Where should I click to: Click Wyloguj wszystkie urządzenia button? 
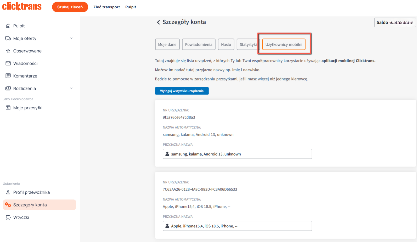(x=182, y=91)
